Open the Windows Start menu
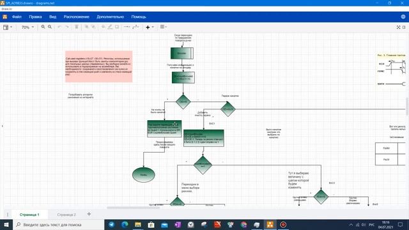 [x=6, y=224]
